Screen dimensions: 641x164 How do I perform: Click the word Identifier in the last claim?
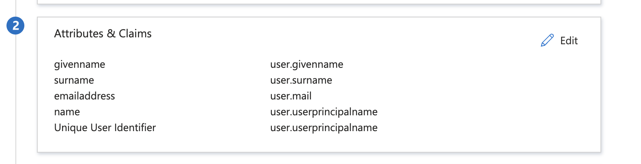click(135, 128)
